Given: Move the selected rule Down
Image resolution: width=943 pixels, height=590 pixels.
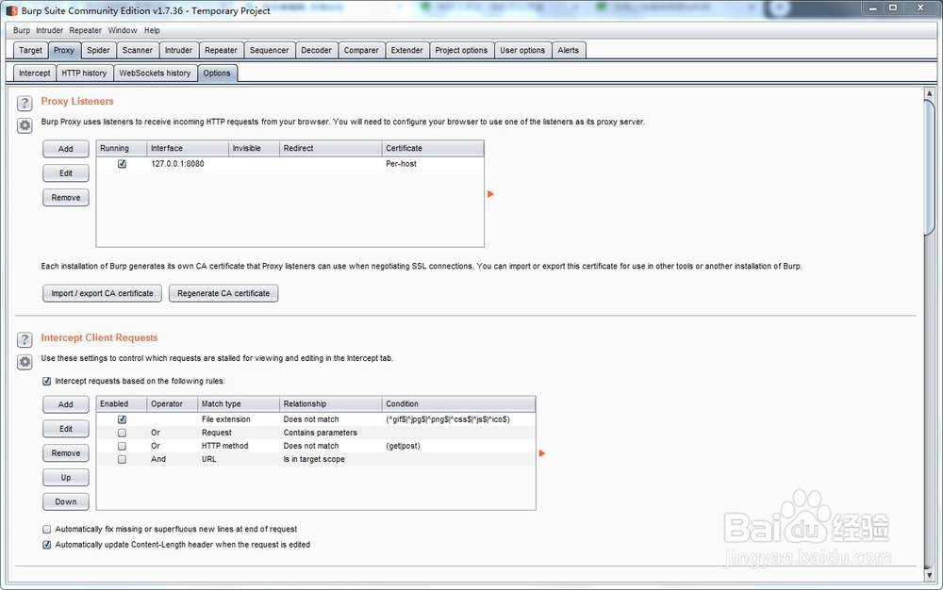Looking at the screenshot, I should 66,501.
